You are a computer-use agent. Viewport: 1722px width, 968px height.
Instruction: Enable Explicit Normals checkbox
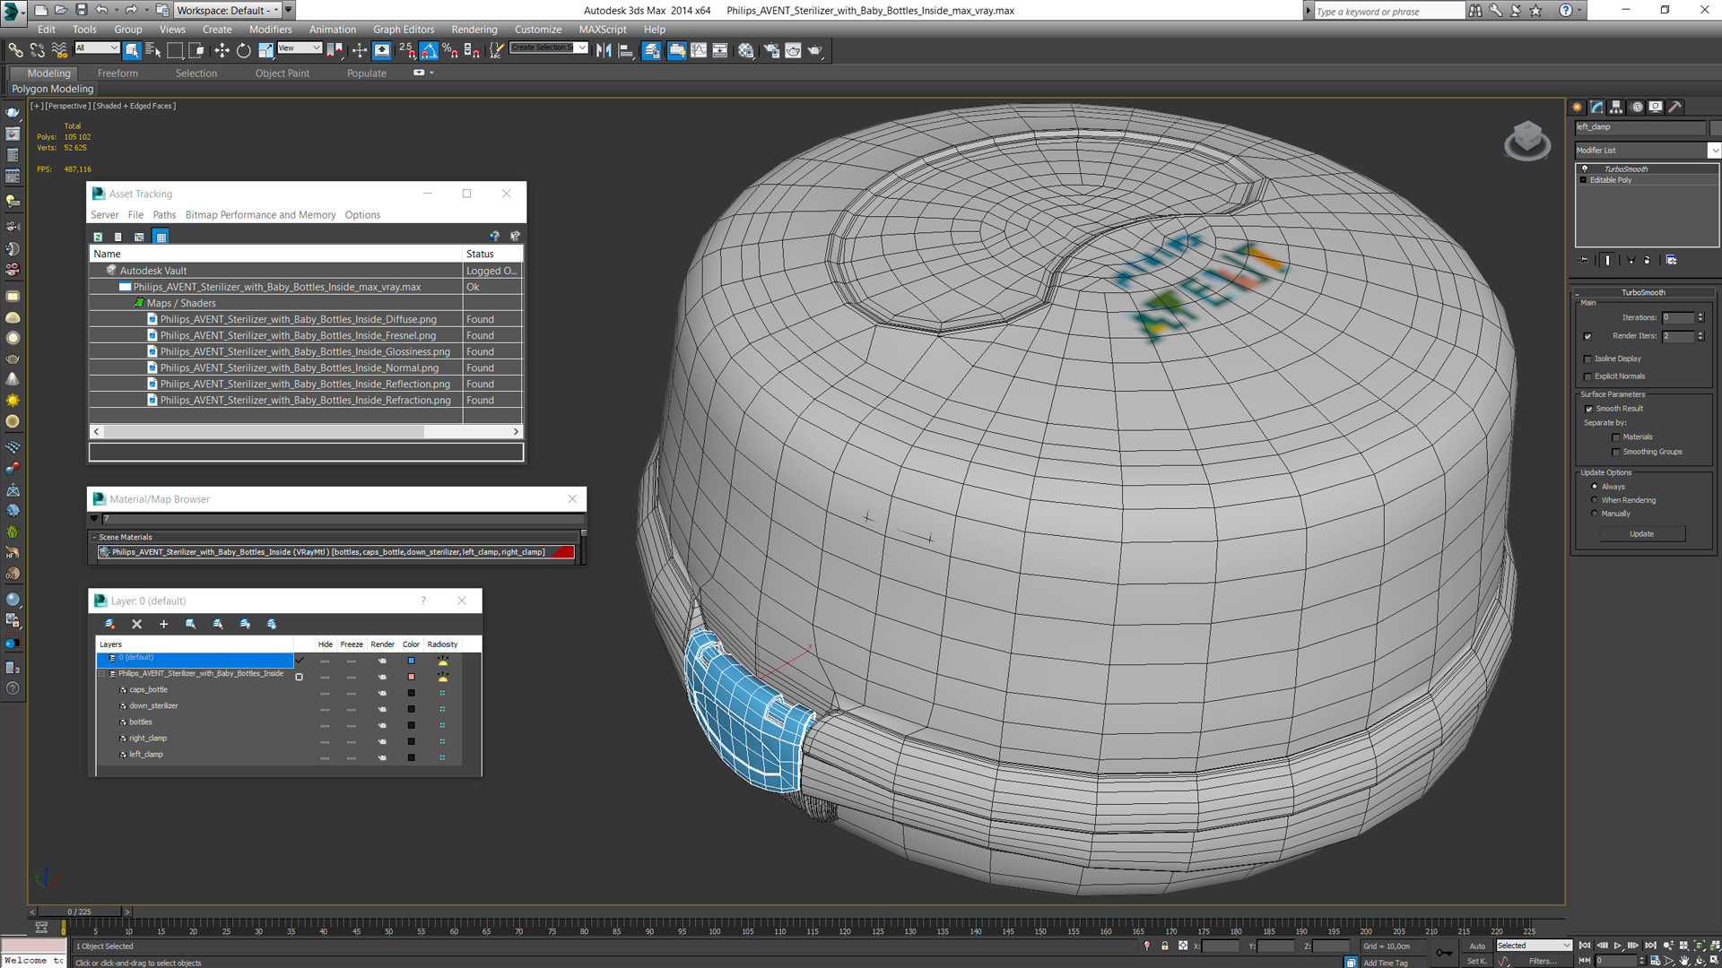coord(1587,376)
